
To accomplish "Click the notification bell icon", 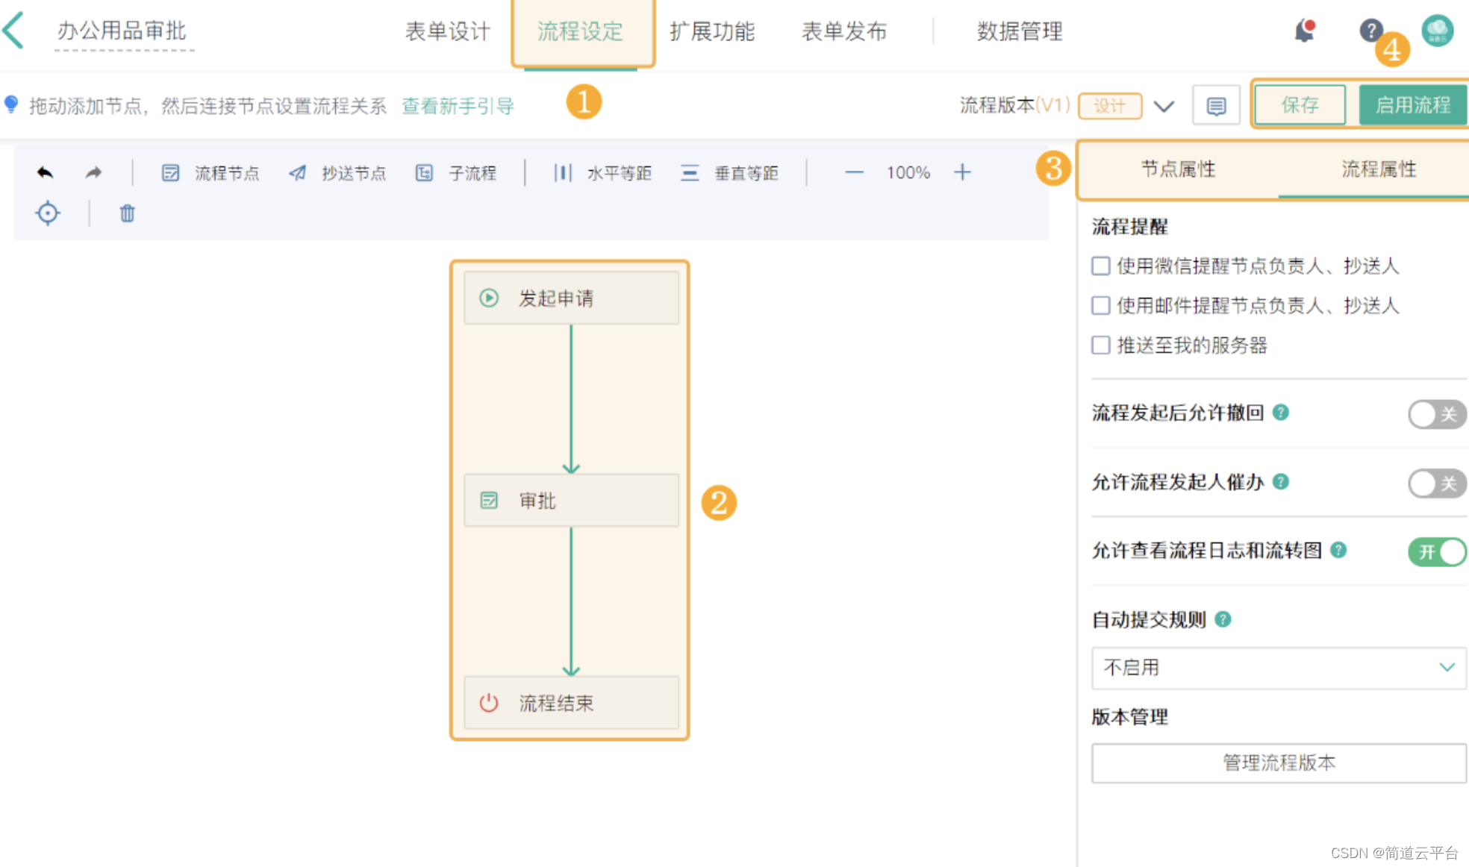I will [x=1304, y=31].
